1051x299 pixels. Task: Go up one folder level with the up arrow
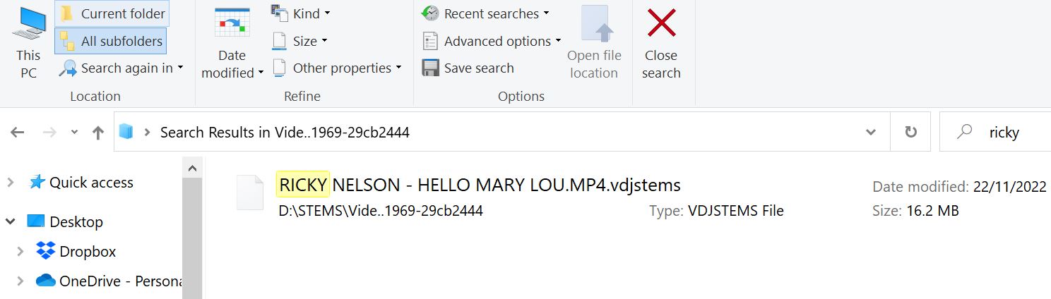click(x=98, y=132)
